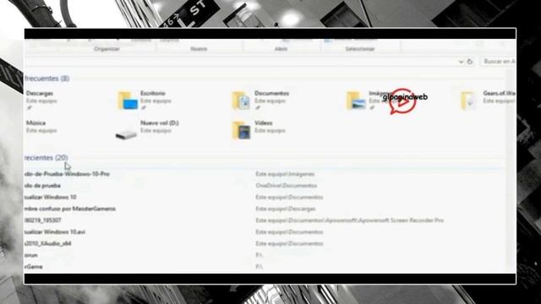Select recent file 'confuso por MassterGamerss'
Viewport: 541px width, 304px height.
click(x=70, y=209)
